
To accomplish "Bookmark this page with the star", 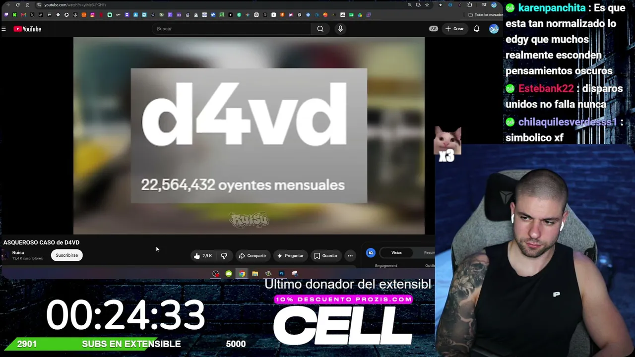I will tap(427, 5).
